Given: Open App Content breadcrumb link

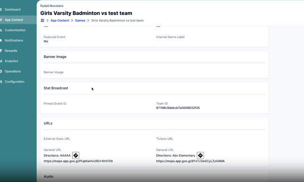Looking at the screenshot, I should click(60, 20).
